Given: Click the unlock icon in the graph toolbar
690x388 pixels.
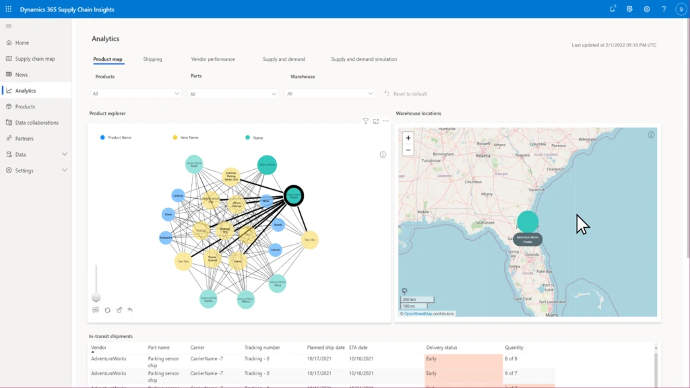Looking at the screenshot, I should (119, 310).
